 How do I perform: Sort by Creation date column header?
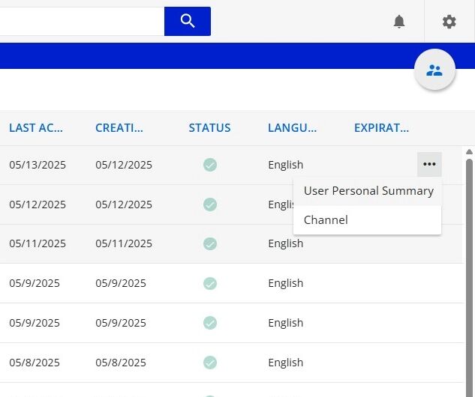[119, 128]
